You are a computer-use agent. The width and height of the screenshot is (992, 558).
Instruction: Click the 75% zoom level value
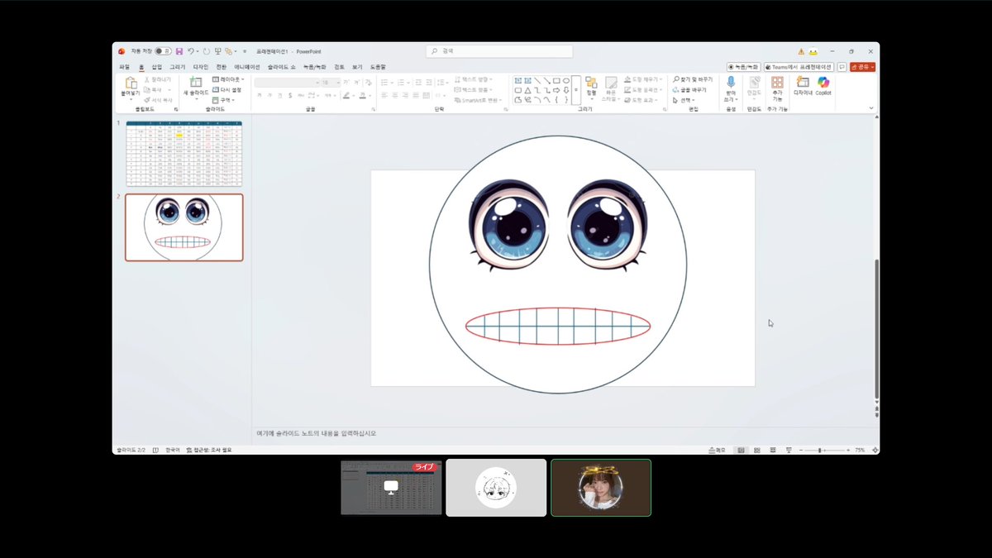860,450
